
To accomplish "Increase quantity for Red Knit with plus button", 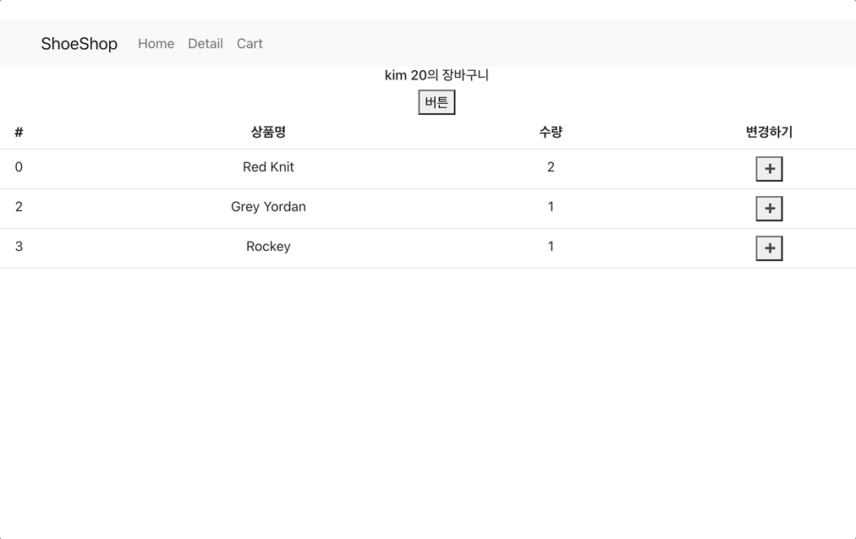I will pos(769,169).
